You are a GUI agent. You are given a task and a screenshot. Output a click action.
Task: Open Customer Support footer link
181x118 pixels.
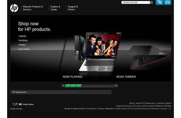164,103
